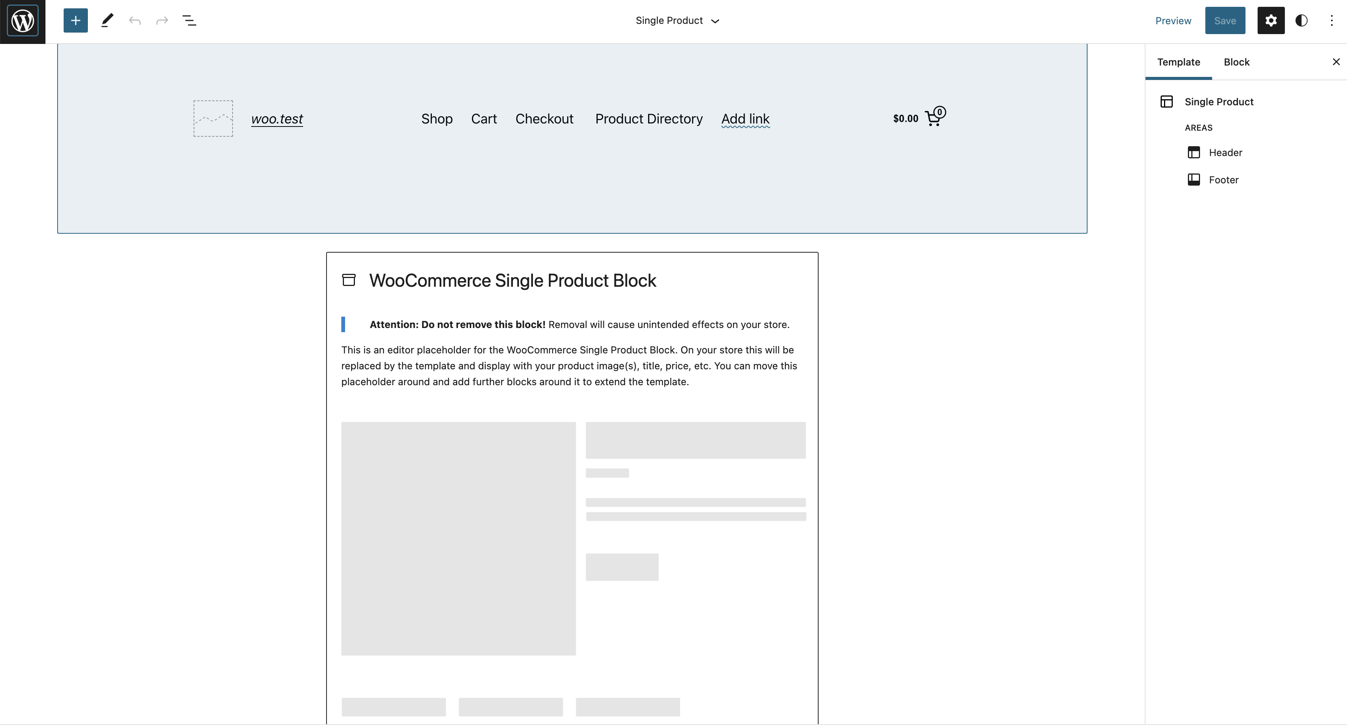Click the Preview link
Viewport: 1347px width, 728px height.
(x=1173, y=20)
